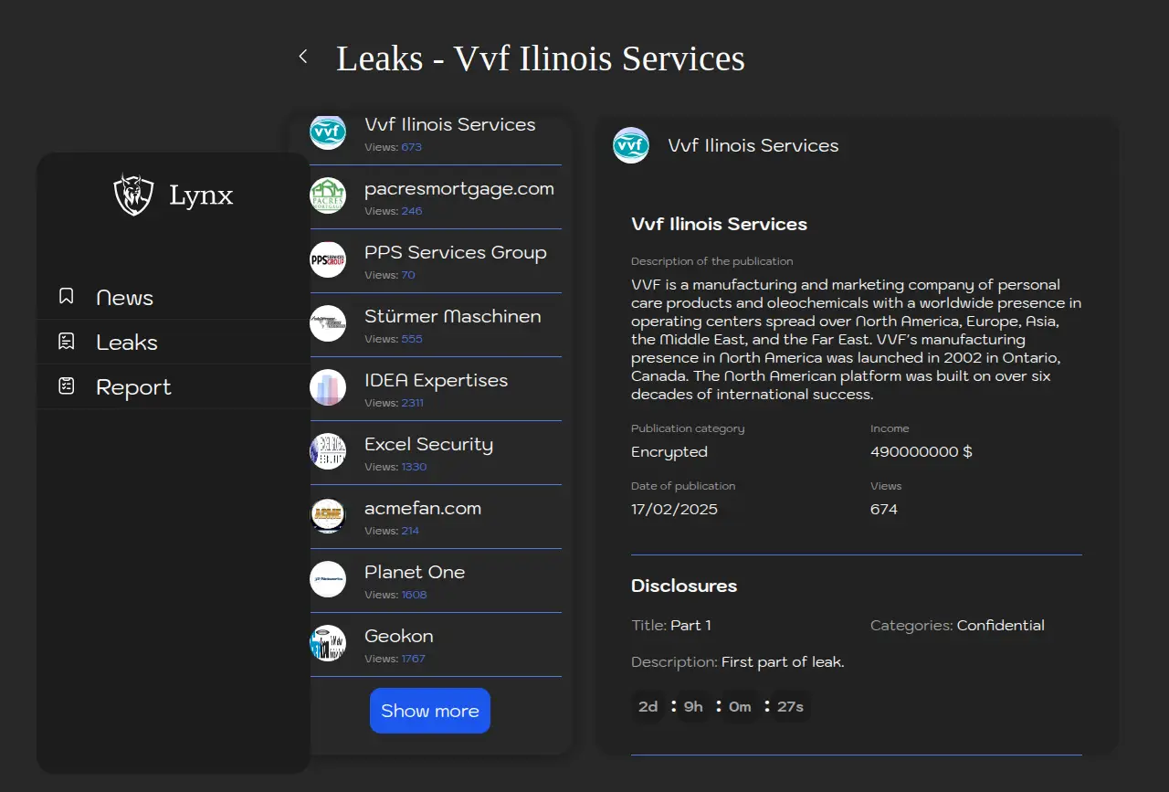Image resolution: width=1169 pixels, height=792 pixels.
Task: Click the Lynx shield logo
Action: click(133, 195)
